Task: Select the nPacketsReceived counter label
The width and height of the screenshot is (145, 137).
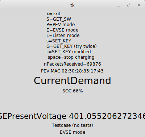Action: (x=72, y=64)
